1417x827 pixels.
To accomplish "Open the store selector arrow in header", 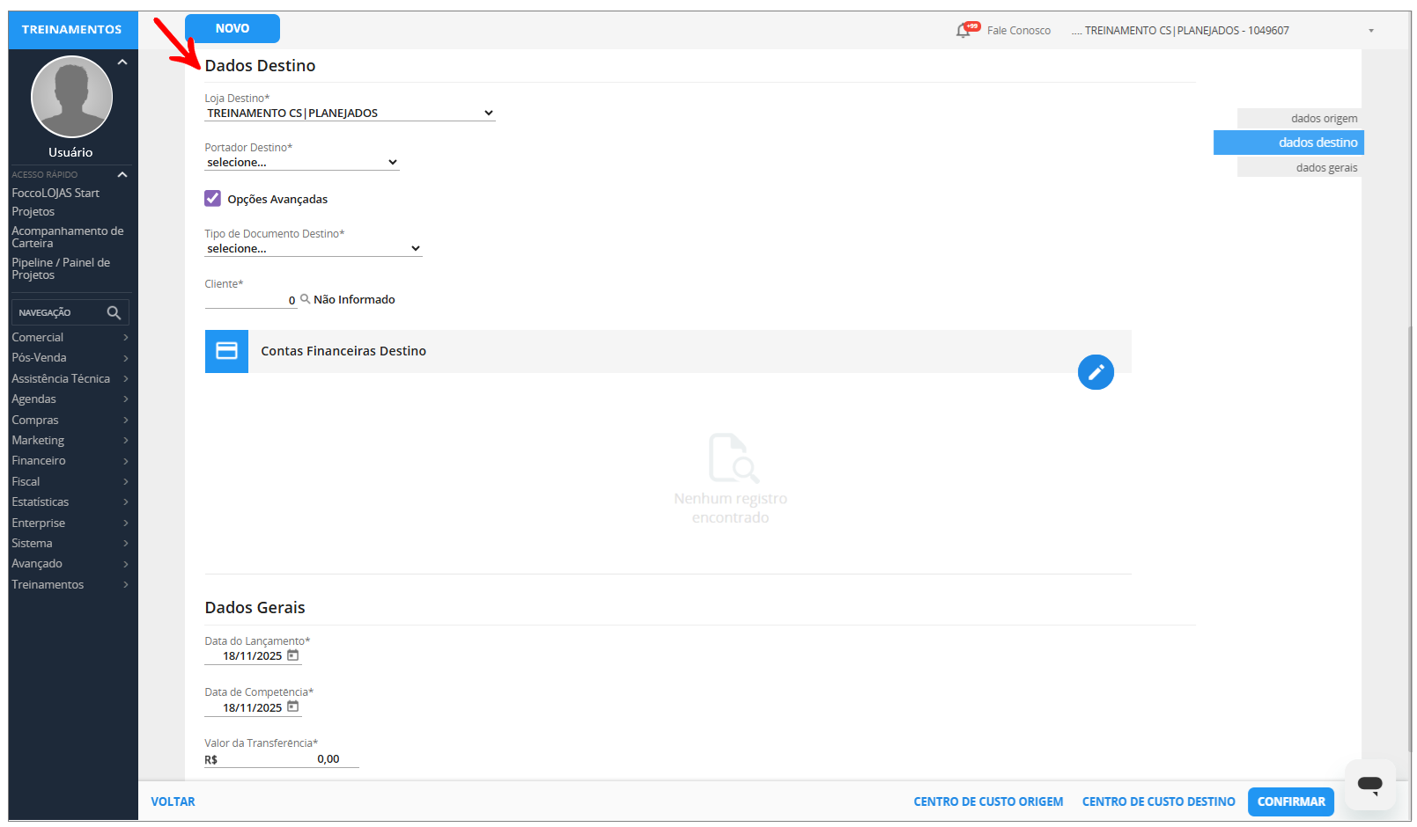I will tap(1371, 31).
